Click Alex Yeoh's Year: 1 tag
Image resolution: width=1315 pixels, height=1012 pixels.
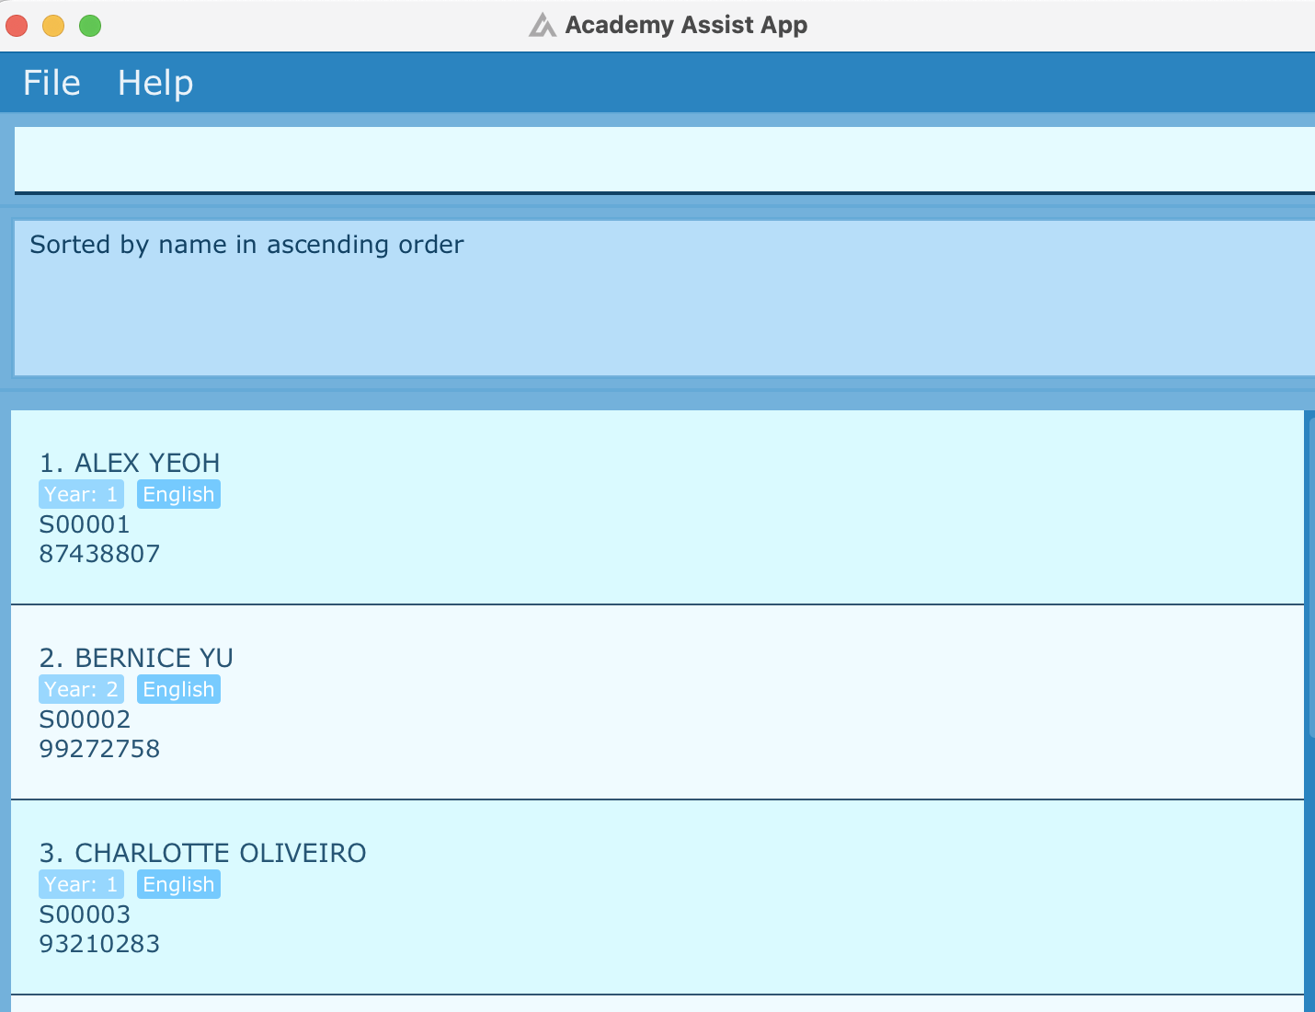[x=81, y=494]
